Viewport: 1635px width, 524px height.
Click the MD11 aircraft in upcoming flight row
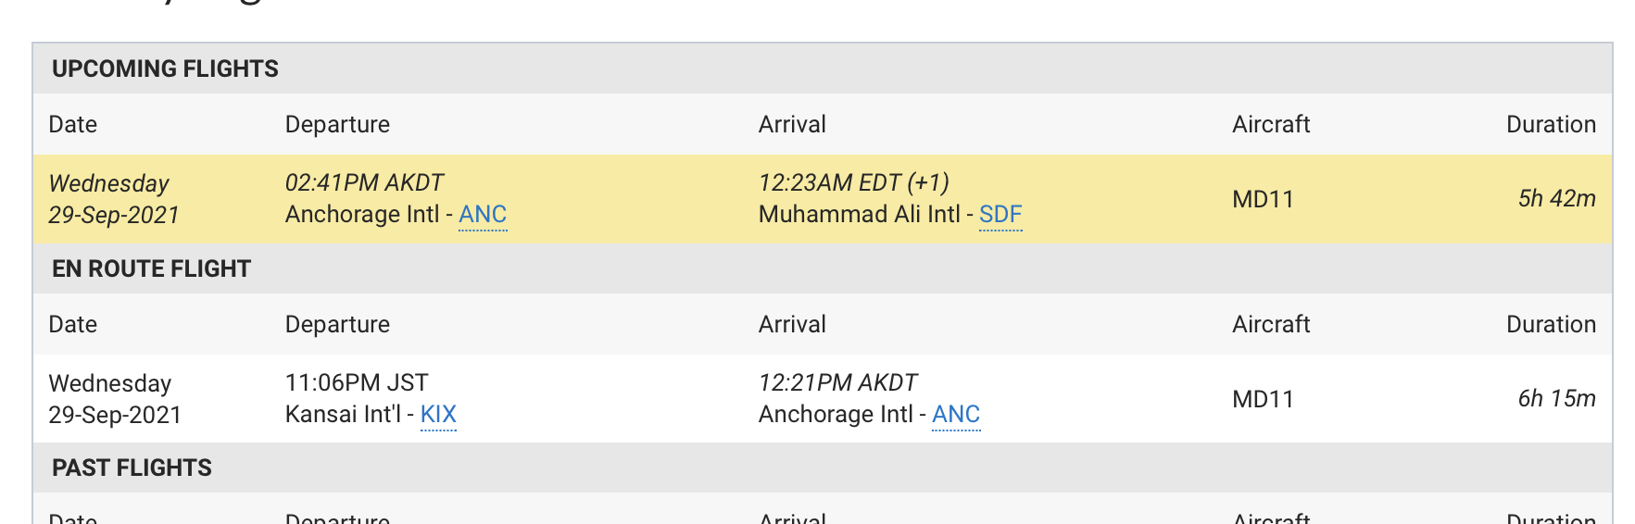[x=1263, y=200]
